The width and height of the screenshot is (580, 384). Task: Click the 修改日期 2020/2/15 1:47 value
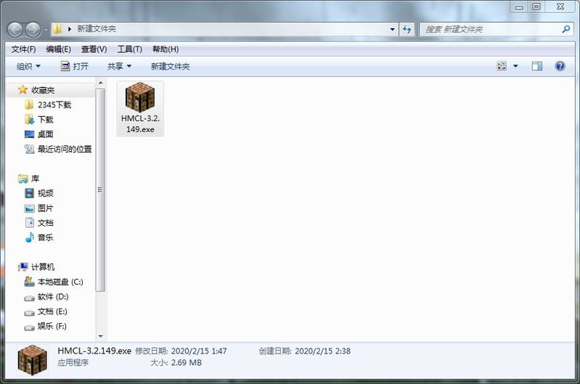[x=199, y=351]
